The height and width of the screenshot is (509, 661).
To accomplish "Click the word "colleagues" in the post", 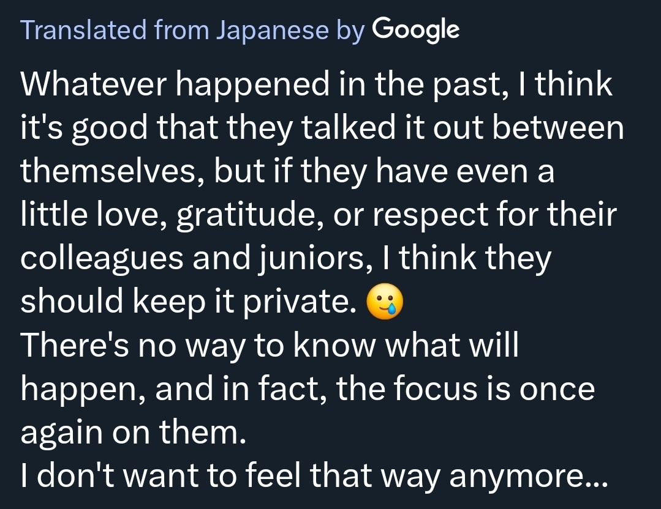I will tap(102, 259).
